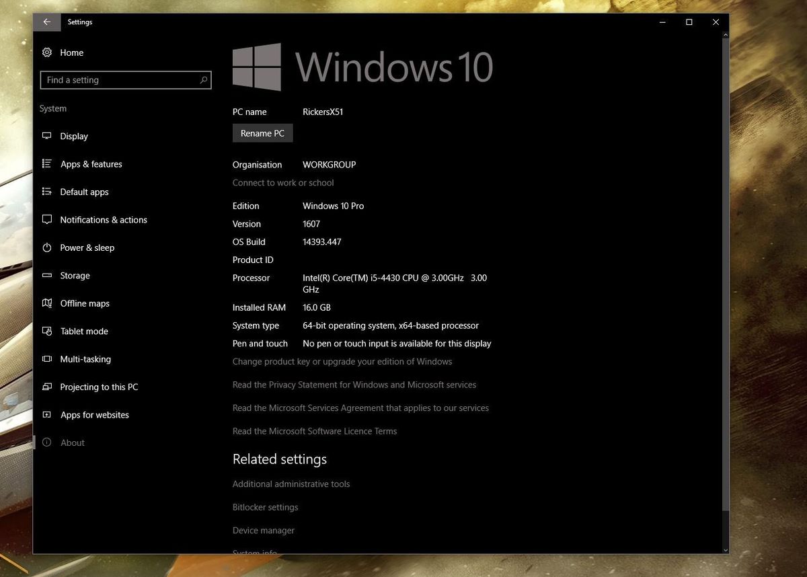Navigate back using the arrow button

tap(46, 22)
